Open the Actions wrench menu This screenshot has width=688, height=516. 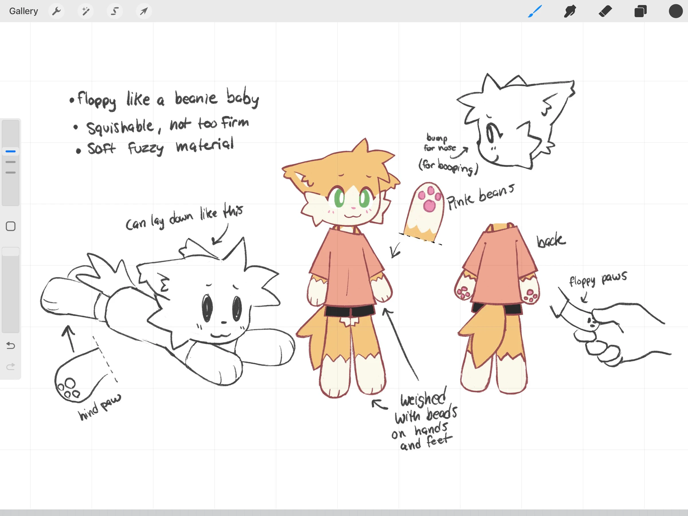(56, 11)
